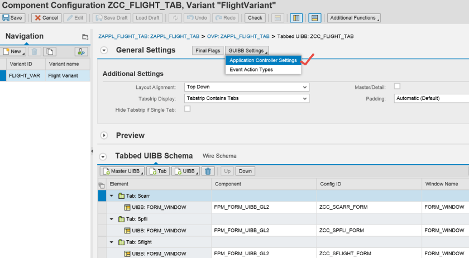Image resolution: width=469 pixels, height=258 pixels.
Task: Follow the OVP: ZAPPL_FLIGHT_TAB breadcrumb link
Action: point(238,36)
